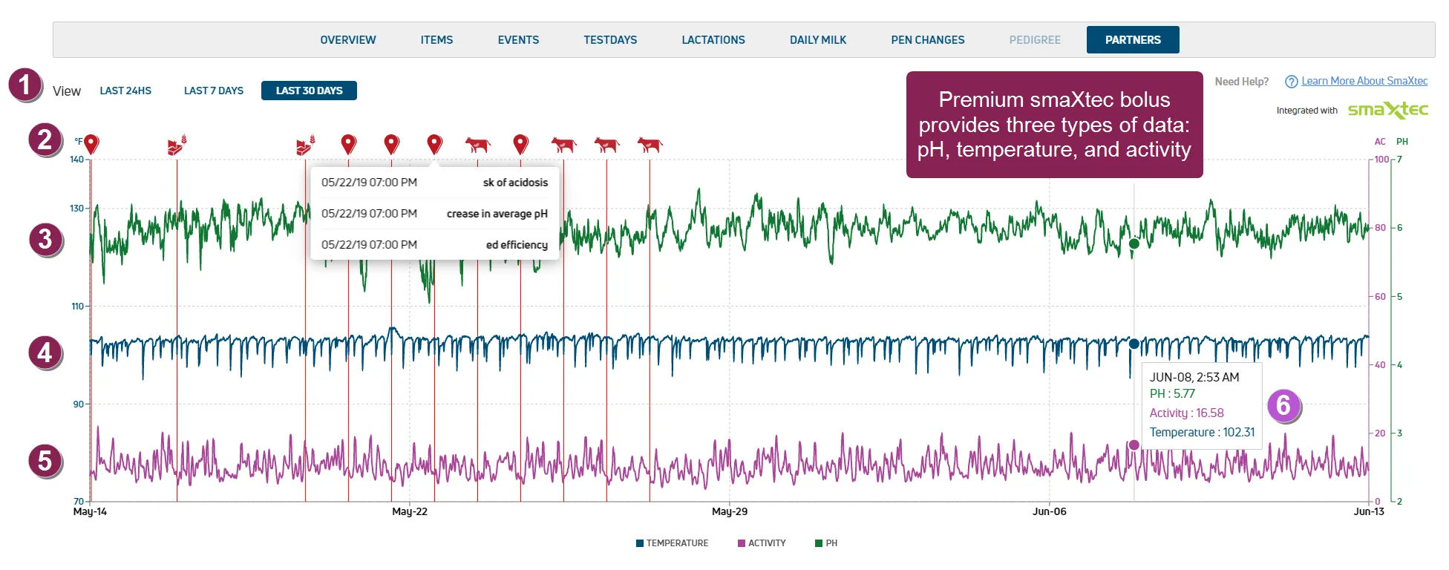Select the second feed event icon
Screen dimensions: 1449x570
[x=305, y=145]
